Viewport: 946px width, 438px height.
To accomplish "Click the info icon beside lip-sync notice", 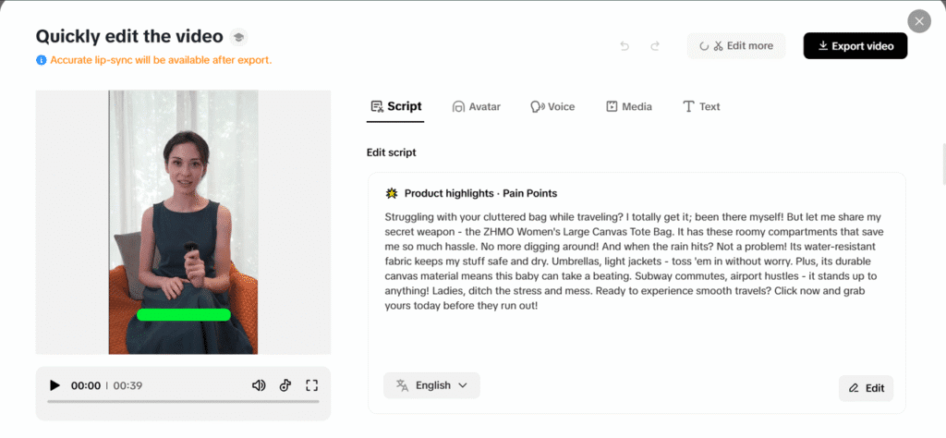I will [x=41, y=60].
